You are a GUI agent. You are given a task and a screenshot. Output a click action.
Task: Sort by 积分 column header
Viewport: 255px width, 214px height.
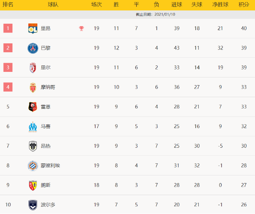(244, 5)
